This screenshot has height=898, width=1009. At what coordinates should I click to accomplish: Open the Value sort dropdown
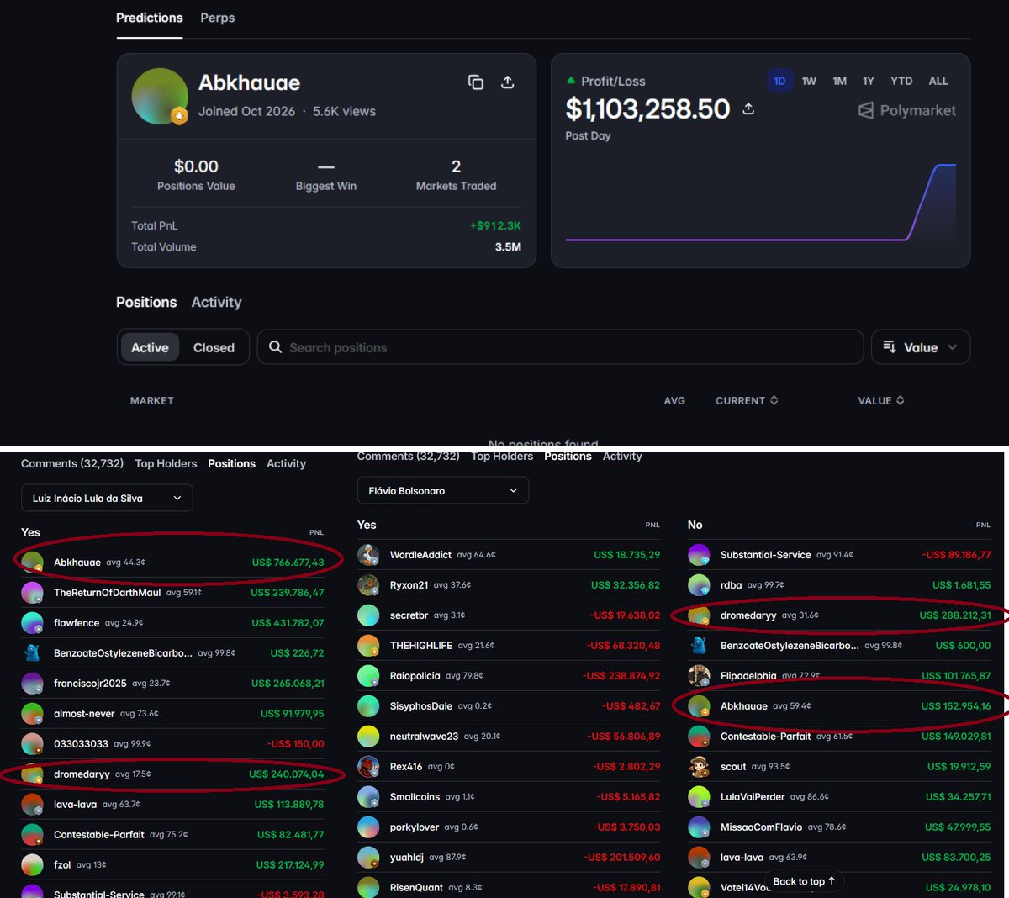pyautogui.click(x=921, y=347)
